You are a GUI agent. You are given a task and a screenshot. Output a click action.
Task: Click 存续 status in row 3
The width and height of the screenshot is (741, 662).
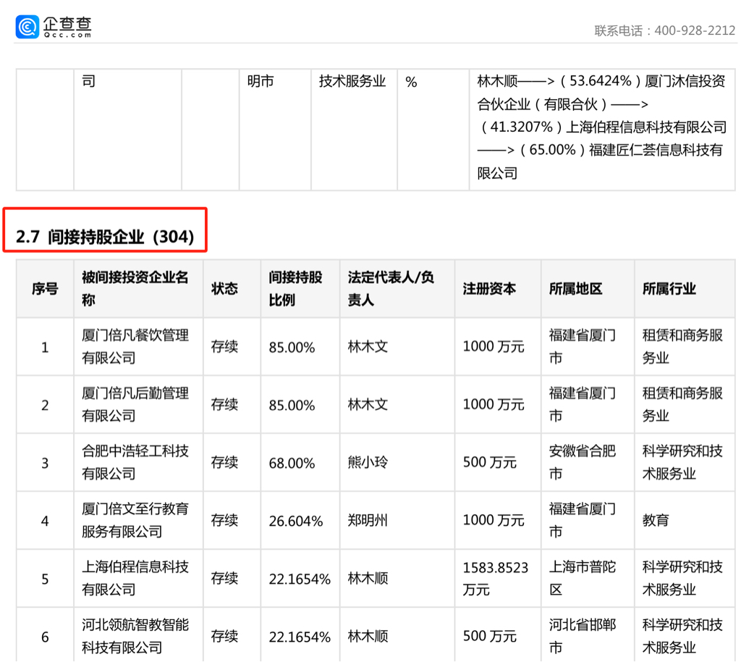224,462
